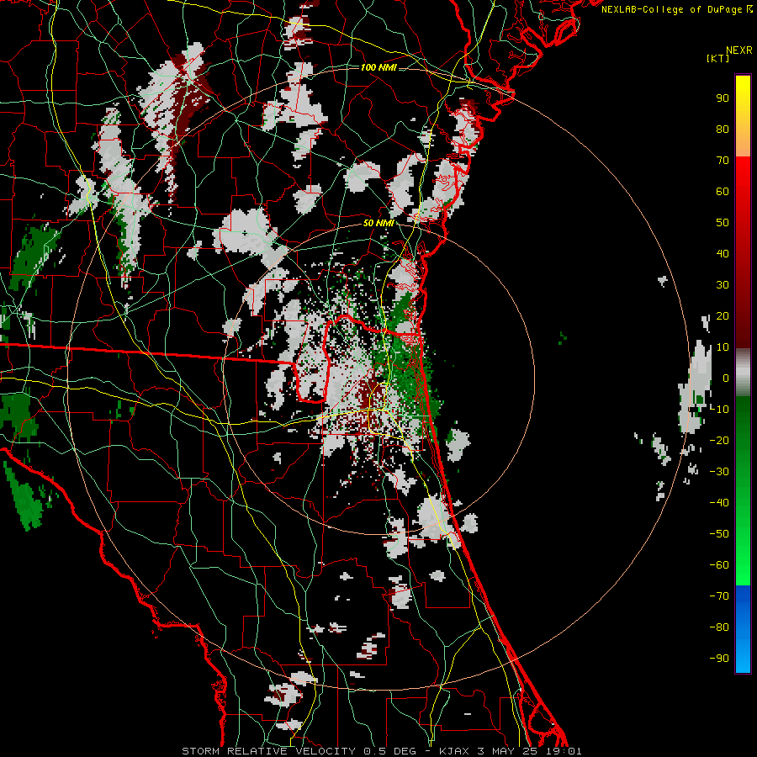The height and width of the screenshot is (757, 757).
Task: Click the -80 scale value
Action: [x=719, y=627]
